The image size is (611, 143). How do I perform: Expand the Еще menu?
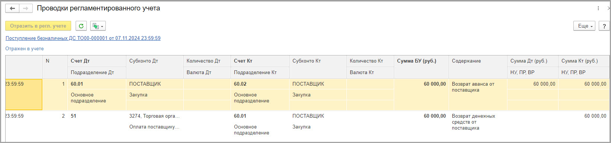coord(585,26)
